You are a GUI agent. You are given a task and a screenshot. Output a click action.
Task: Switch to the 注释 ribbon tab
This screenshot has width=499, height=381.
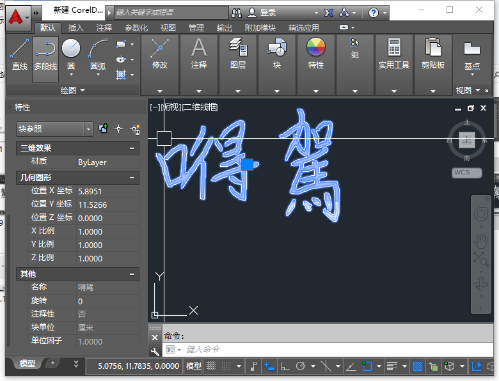(104, 28)
